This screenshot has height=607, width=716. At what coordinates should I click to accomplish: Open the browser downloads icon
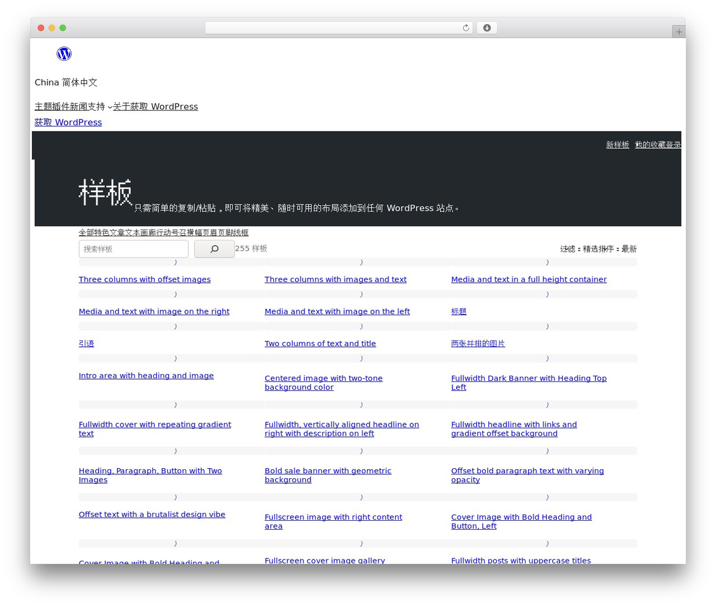click(x=487, y=28)
